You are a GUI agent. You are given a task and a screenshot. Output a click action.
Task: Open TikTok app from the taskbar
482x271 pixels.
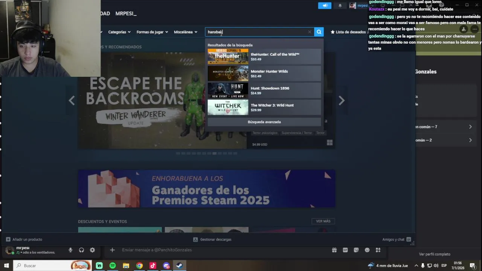153,266
